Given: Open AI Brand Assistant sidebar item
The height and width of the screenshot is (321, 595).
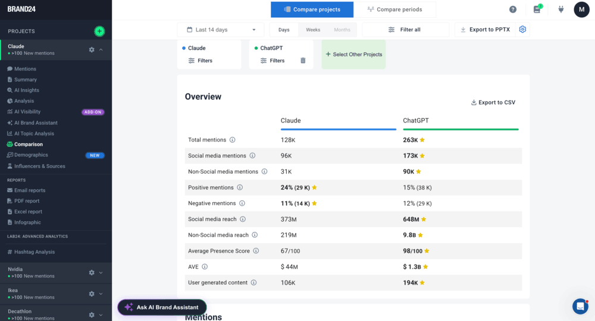Looking at the screenshot, I should pyautogui.click(x=36, y=123).
